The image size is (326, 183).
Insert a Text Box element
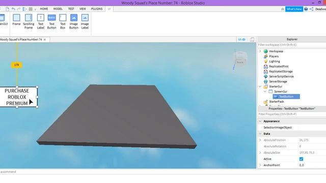click(63, 21)
